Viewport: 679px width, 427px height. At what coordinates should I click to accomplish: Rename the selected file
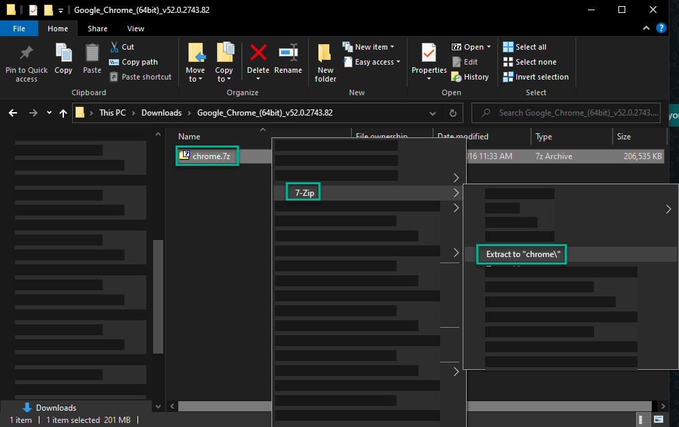pos(288,59)
